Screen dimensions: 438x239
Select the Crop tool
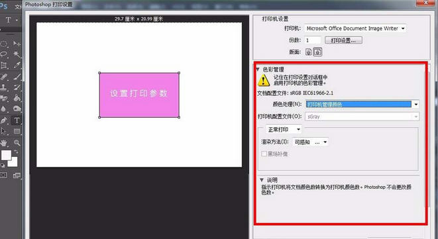pyautogui.click(x=3, y=65)
